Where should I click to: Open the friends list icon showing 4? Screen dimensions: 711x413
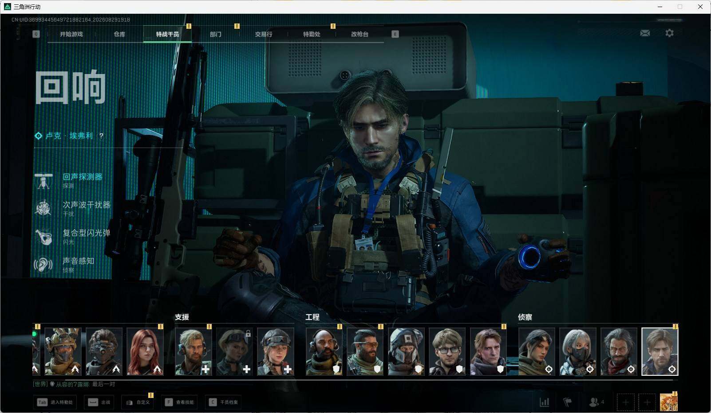coord(596,402)
